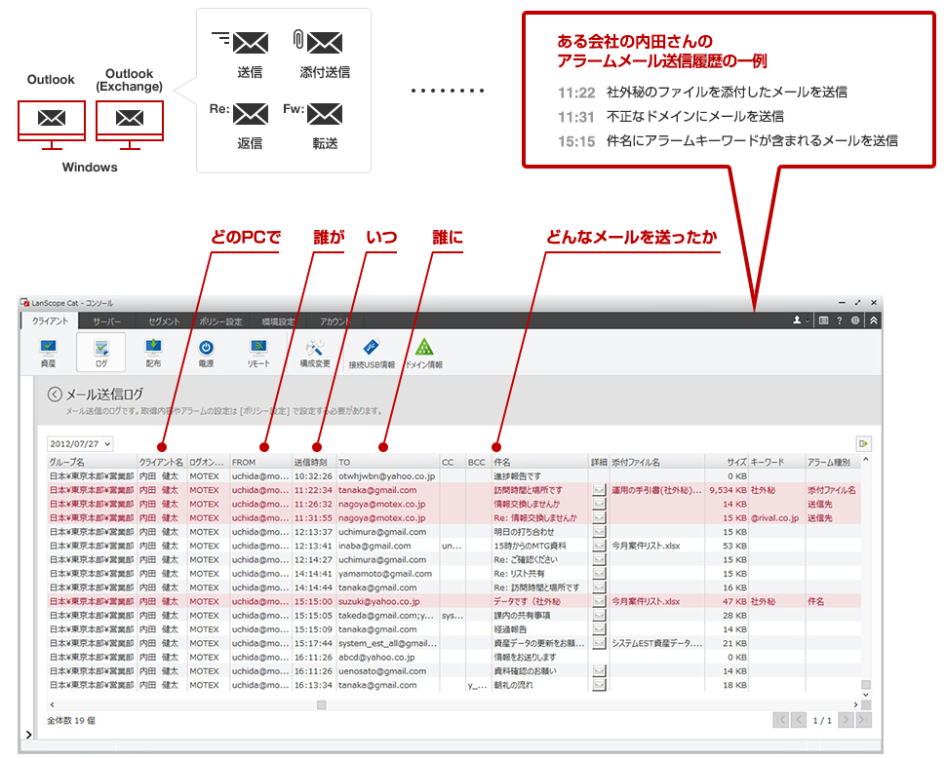Image resolution: width=946 pixels, height=758 pixels.
Task: Sort by the アラーム種別 column header
Action: (833, 462)
